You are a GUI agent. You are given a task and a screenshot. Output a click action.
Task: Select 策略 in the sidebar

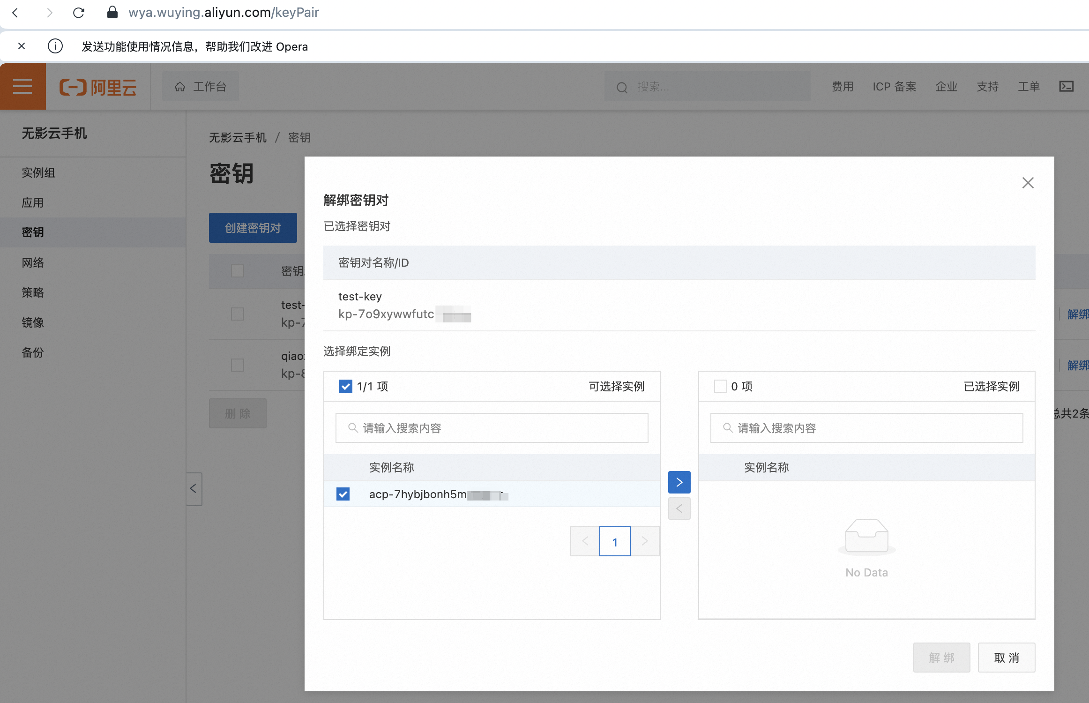(93, 292)
